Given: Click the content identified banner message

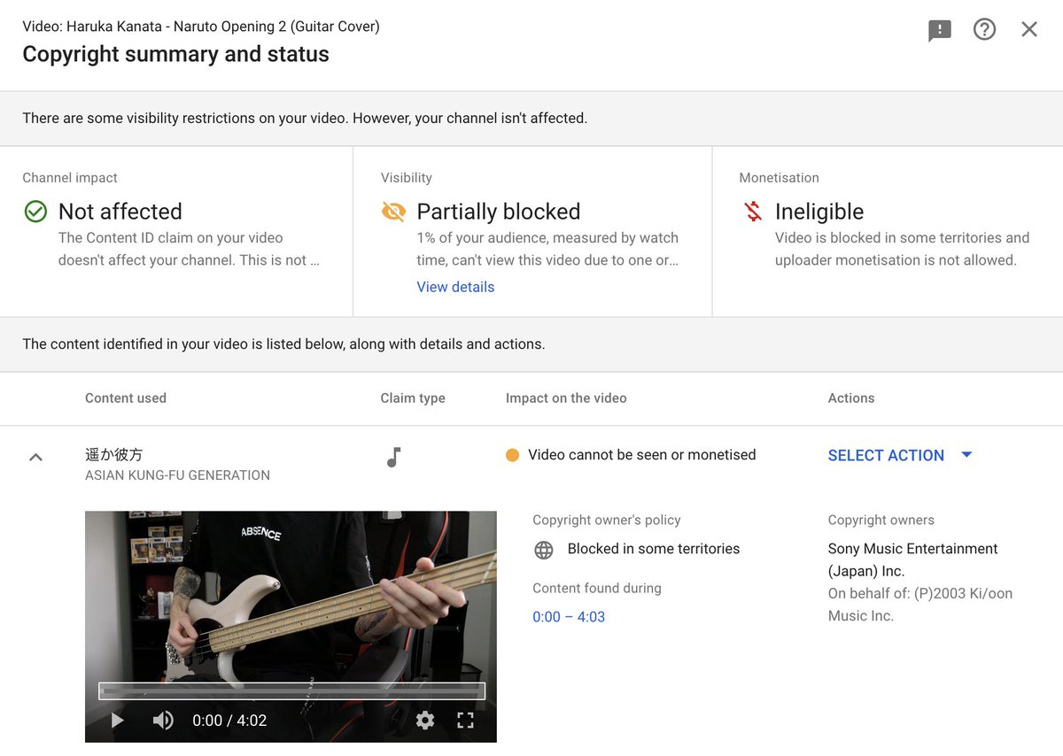Looking at the screenshot, I should [283, 343].
